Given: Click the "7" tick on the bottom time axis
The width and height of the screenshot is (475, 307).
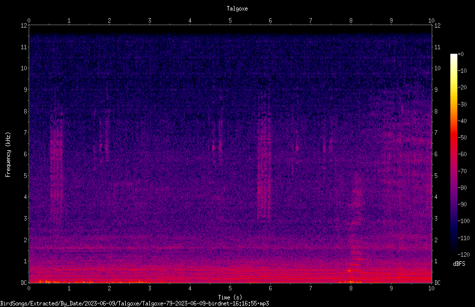Looking at the screenshot, I should tap(310, 288).
